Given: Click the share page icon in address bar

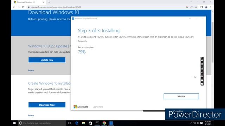Looking at the screenshot, I should (191, 7).
